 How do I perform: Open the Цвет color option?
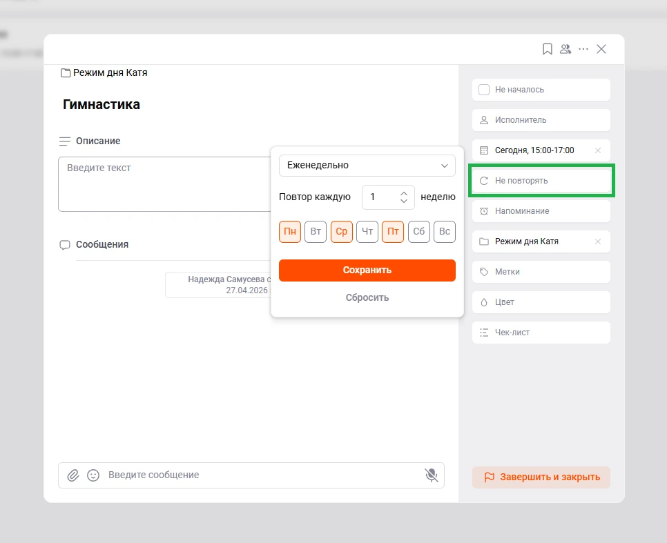(541, 302)
